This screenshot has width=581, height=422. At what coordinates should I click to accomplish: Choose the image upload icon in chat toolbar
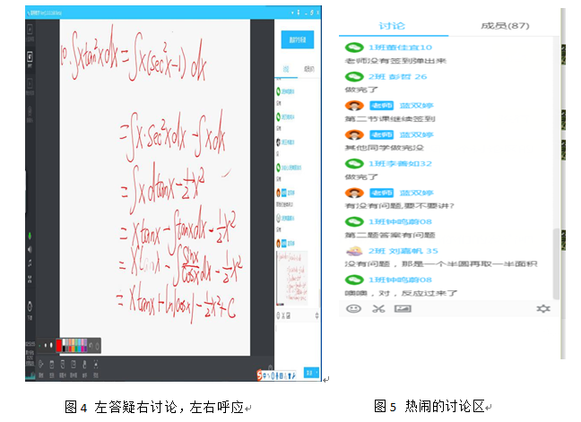pyautogui.click(x=403, y=308)
